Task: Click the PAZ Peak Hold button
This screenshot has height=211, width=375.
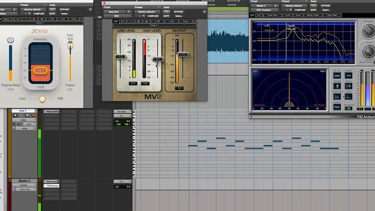Action: tap(337, 97)
